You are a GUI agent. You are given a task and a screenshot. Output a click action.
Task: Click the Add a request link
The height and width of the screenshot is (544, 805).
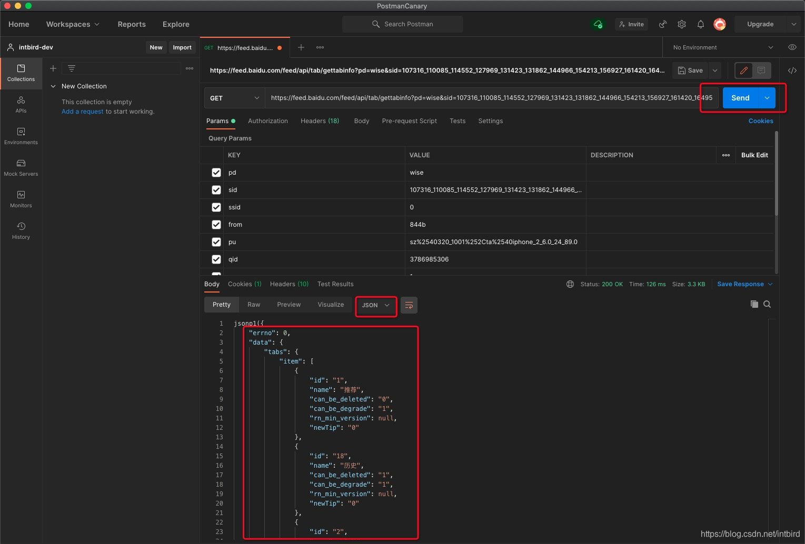click(x=83, y=112)
